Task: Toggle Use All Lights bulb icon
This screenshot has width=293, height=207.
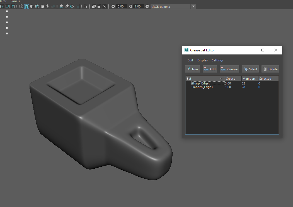Action: 48,6
